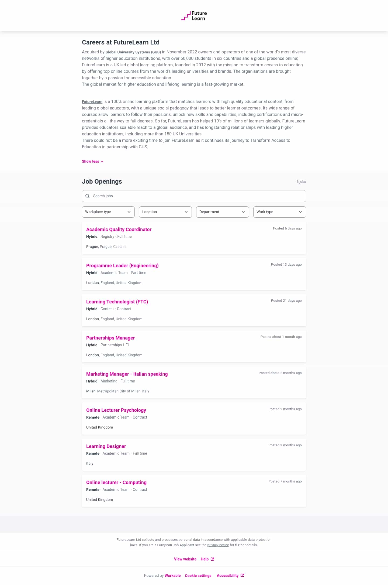Open the Partnerships Manager job
This screenshot has width=388, height=585.
[x=110, y=338]
